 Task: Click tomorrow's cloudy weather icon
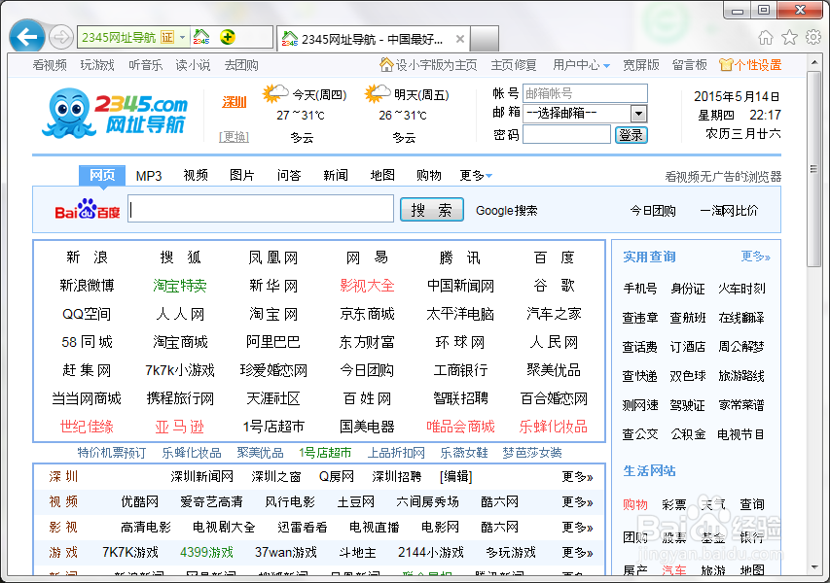click(377, 93)
